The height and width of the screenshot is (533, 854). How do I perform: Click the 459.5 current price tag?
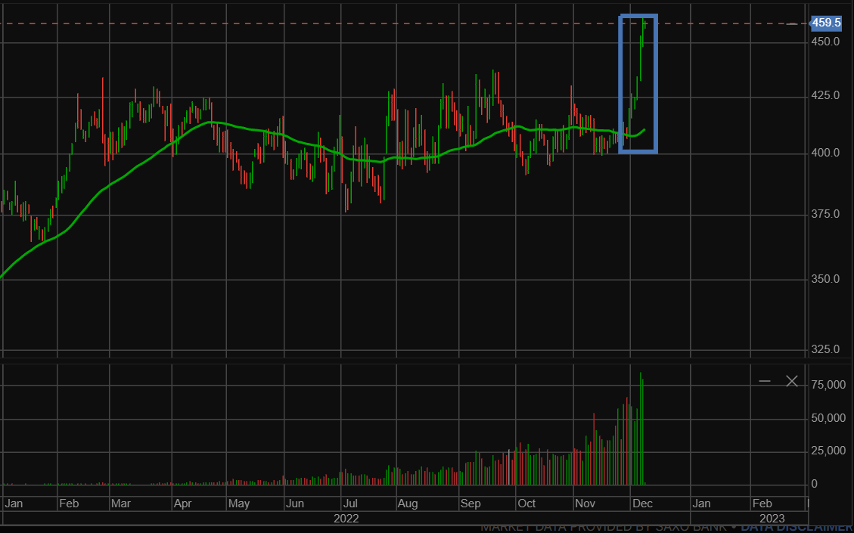click(826, 23)
